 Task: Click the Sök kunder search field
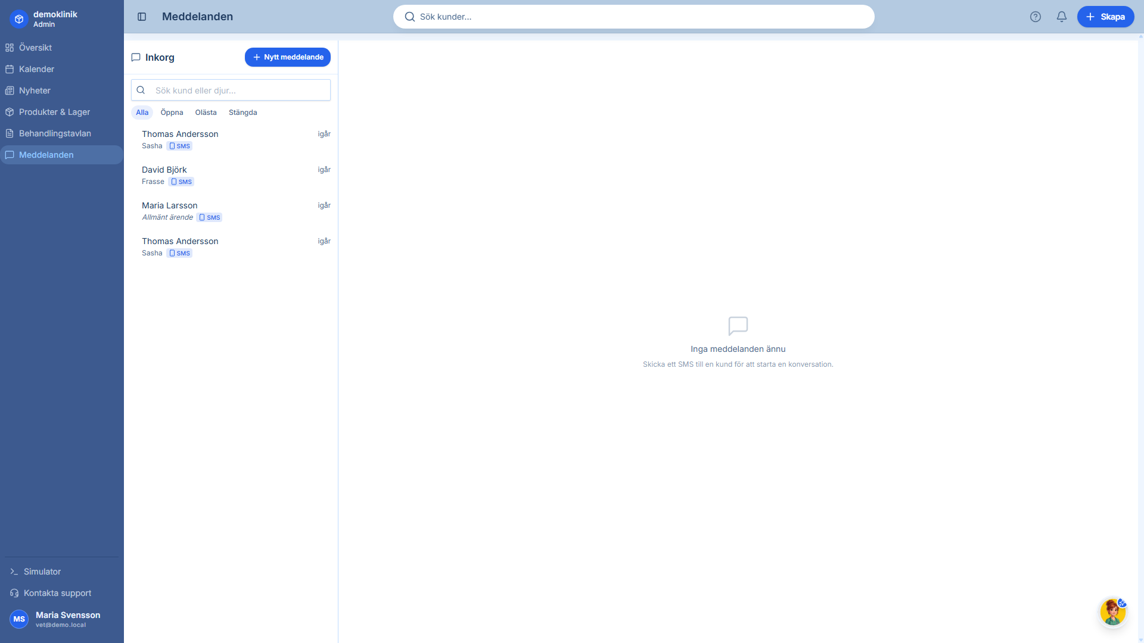[633, 17]
